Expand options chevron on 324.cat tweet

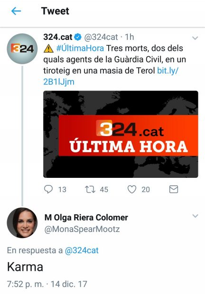click(x=195, y=38)
